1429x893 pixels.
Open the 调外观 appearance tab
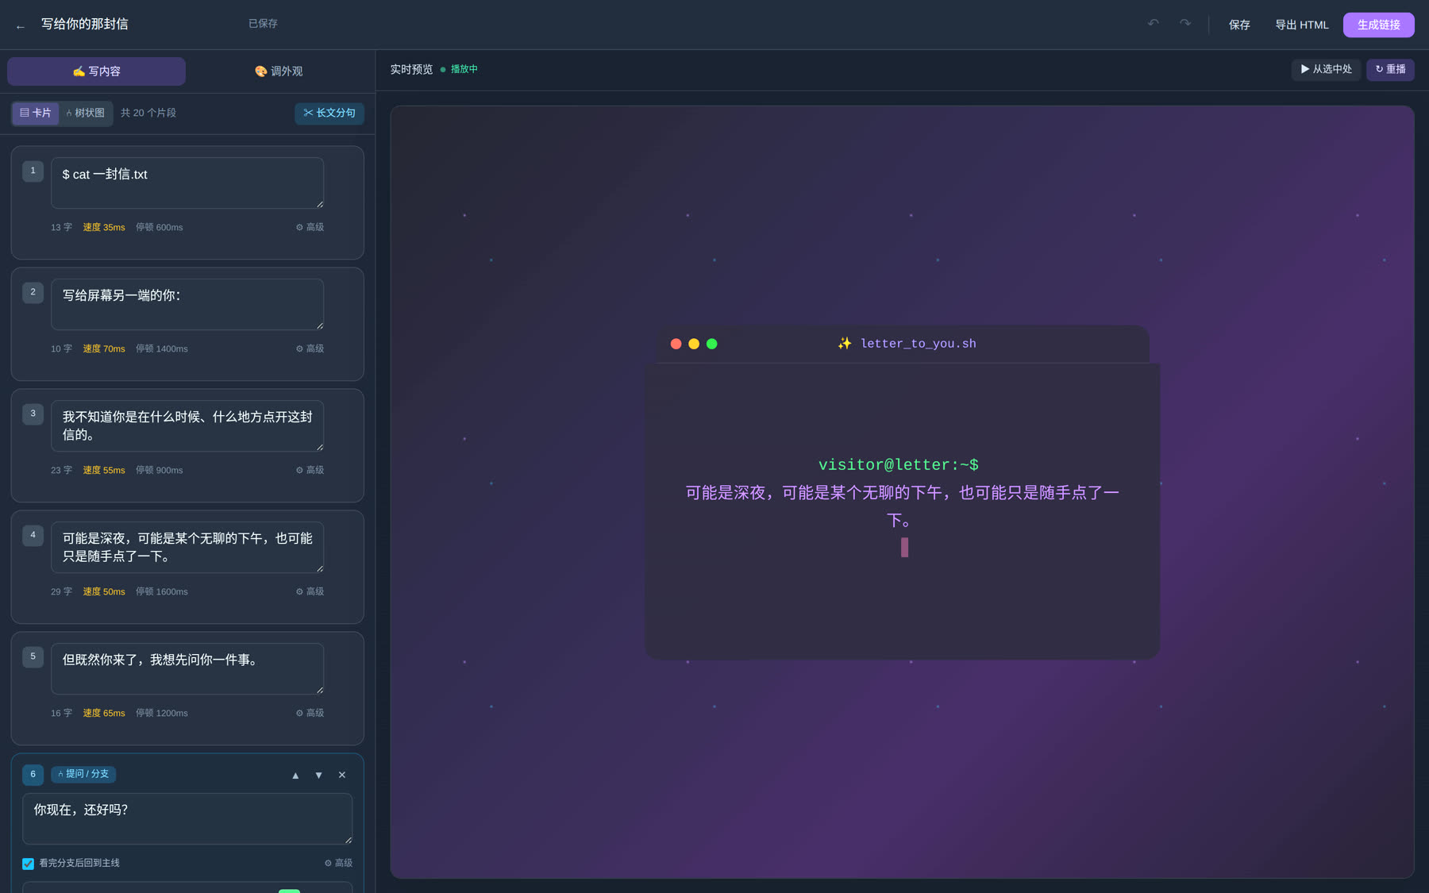[x=279, y=71]
